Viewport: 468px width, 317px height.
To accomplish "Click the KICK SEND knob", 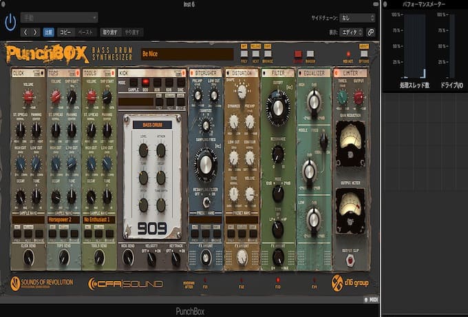I will [128, 257].
